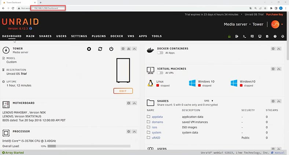The height and width of the screenshot is (155, 289).
Task: Click the system info monitor icon
Action: [x=260, y=36]
